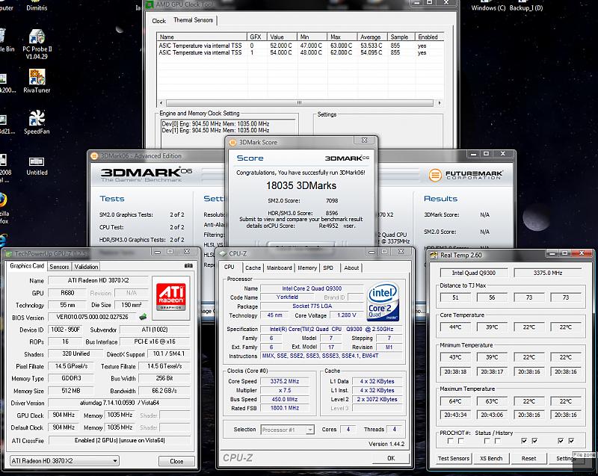Click the sensor list right scroll arrow
The image size is (598, 476).
(440, 103)
